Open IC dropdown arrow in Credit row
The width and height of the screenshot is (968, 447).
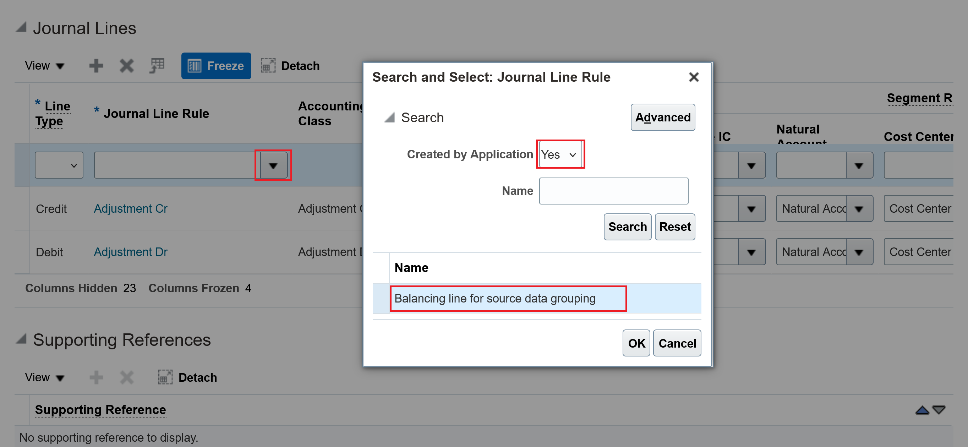point(751,209)
